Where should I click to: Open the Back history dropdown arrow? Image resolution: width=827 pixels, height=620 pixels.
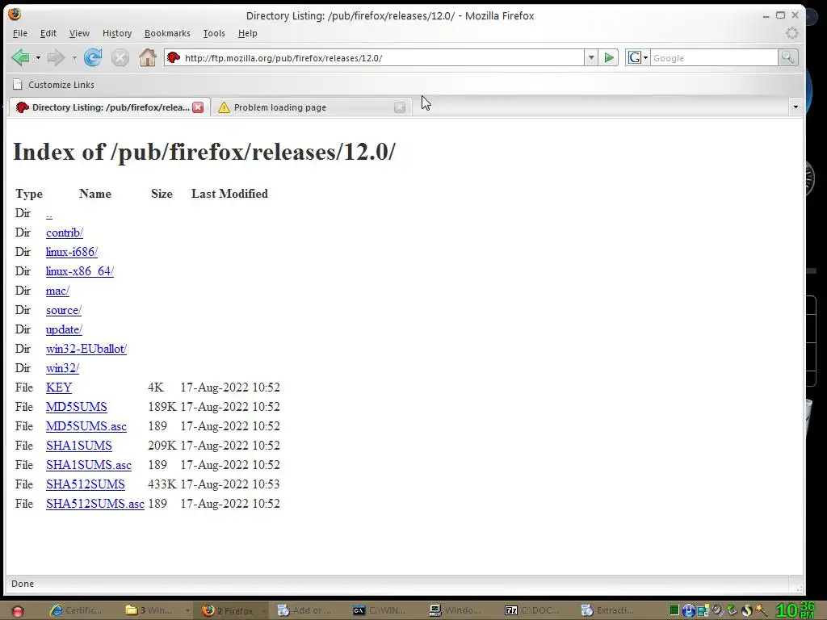pos(38,57)
